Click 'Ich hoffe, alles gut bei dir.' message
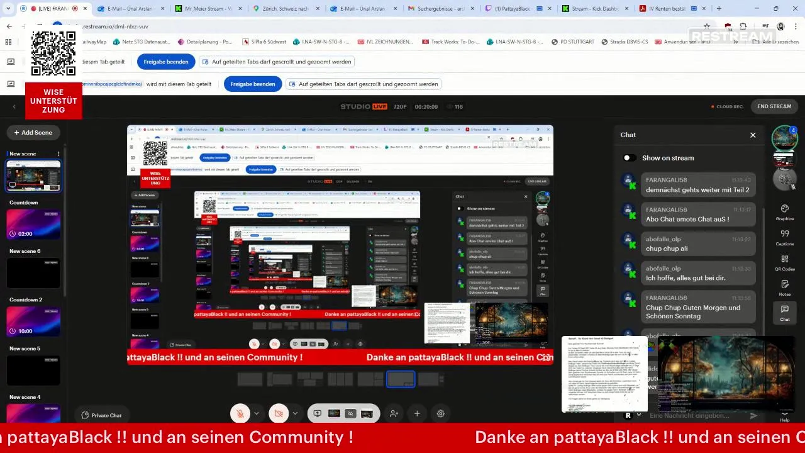805x453 pixels. [697, 273]
